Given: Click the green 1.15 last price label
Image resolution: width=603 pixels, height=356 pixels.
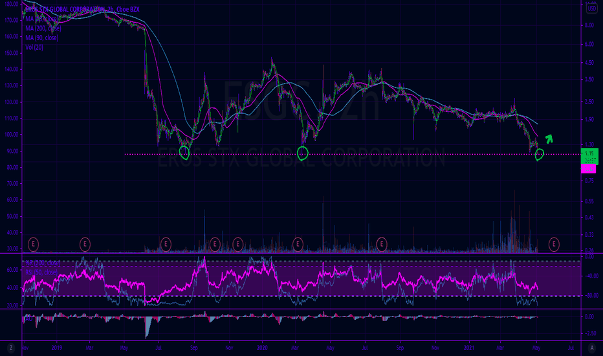Looking at the screenshot, I should point(589,156).
